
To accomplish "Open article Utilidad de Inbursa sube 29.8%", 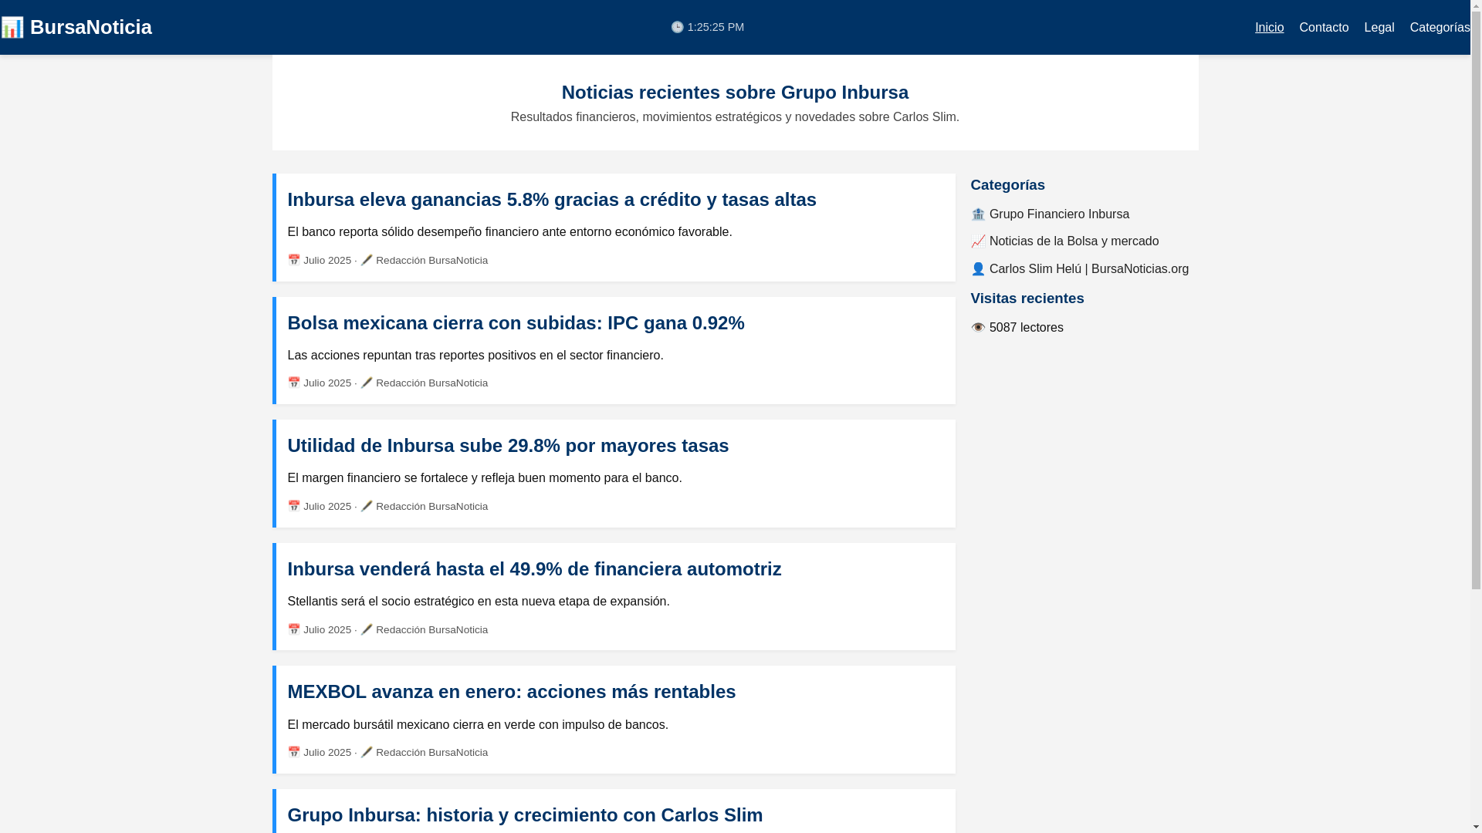I will 508,446.
